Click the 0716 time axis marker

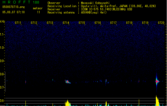coord(98,23)
